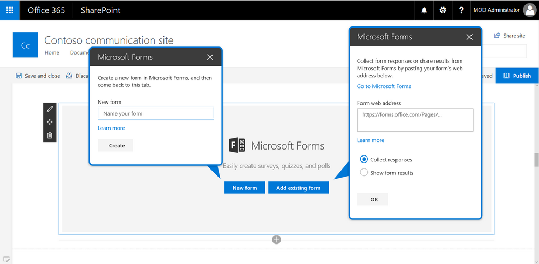
Task: Select the Collect responses radio button
Action: (364, 159)
